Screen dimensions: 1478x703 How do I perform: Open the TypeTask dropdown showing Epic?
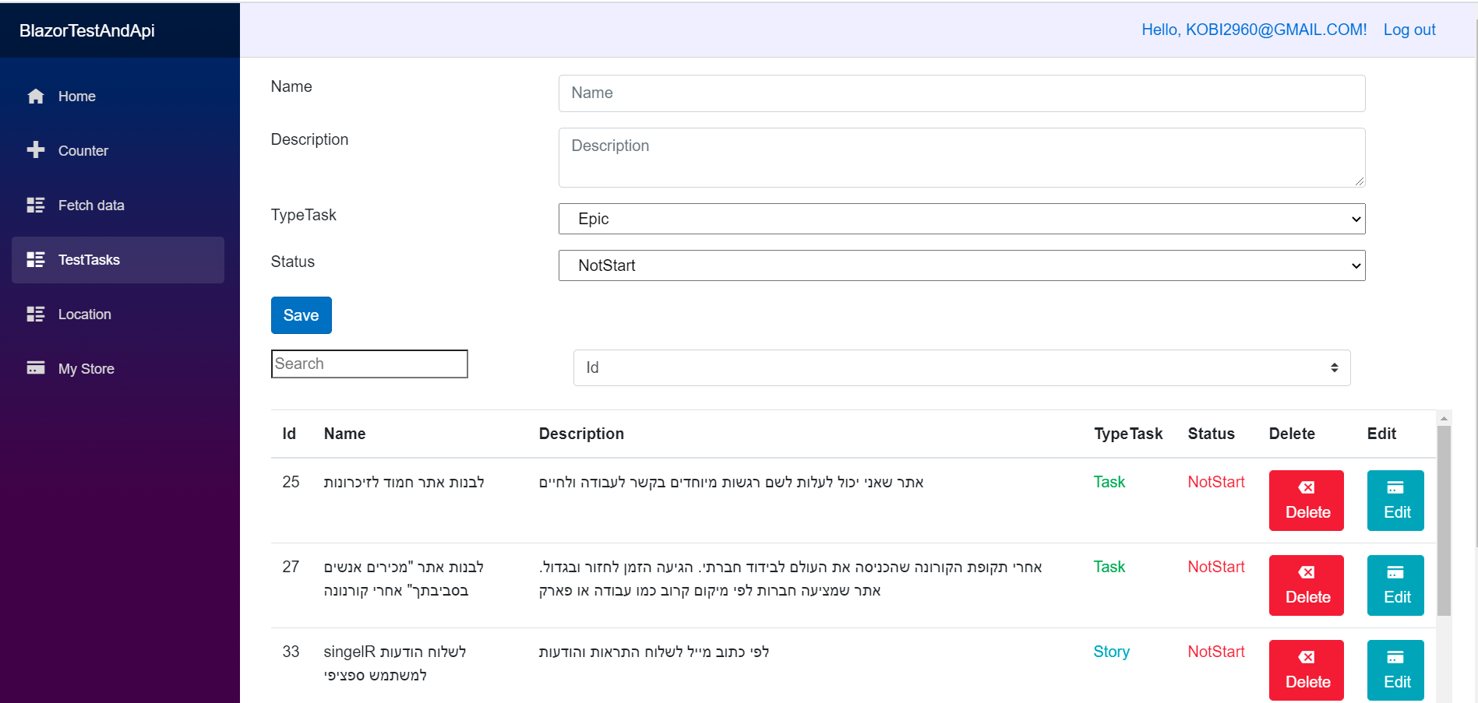click(x=961, y=219)
